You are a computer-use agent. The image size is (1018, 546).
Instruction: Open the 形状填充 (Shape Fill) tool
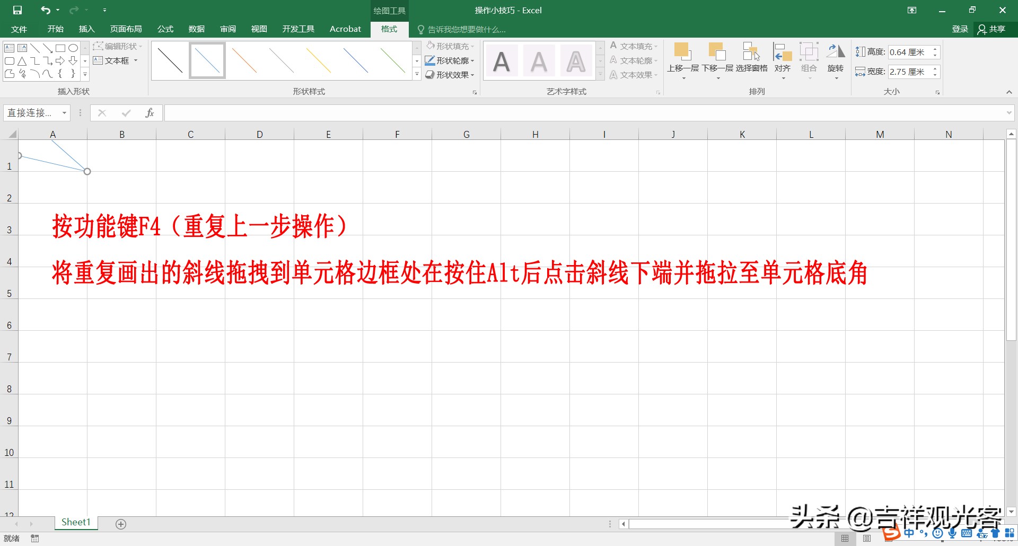click(450, 46)
